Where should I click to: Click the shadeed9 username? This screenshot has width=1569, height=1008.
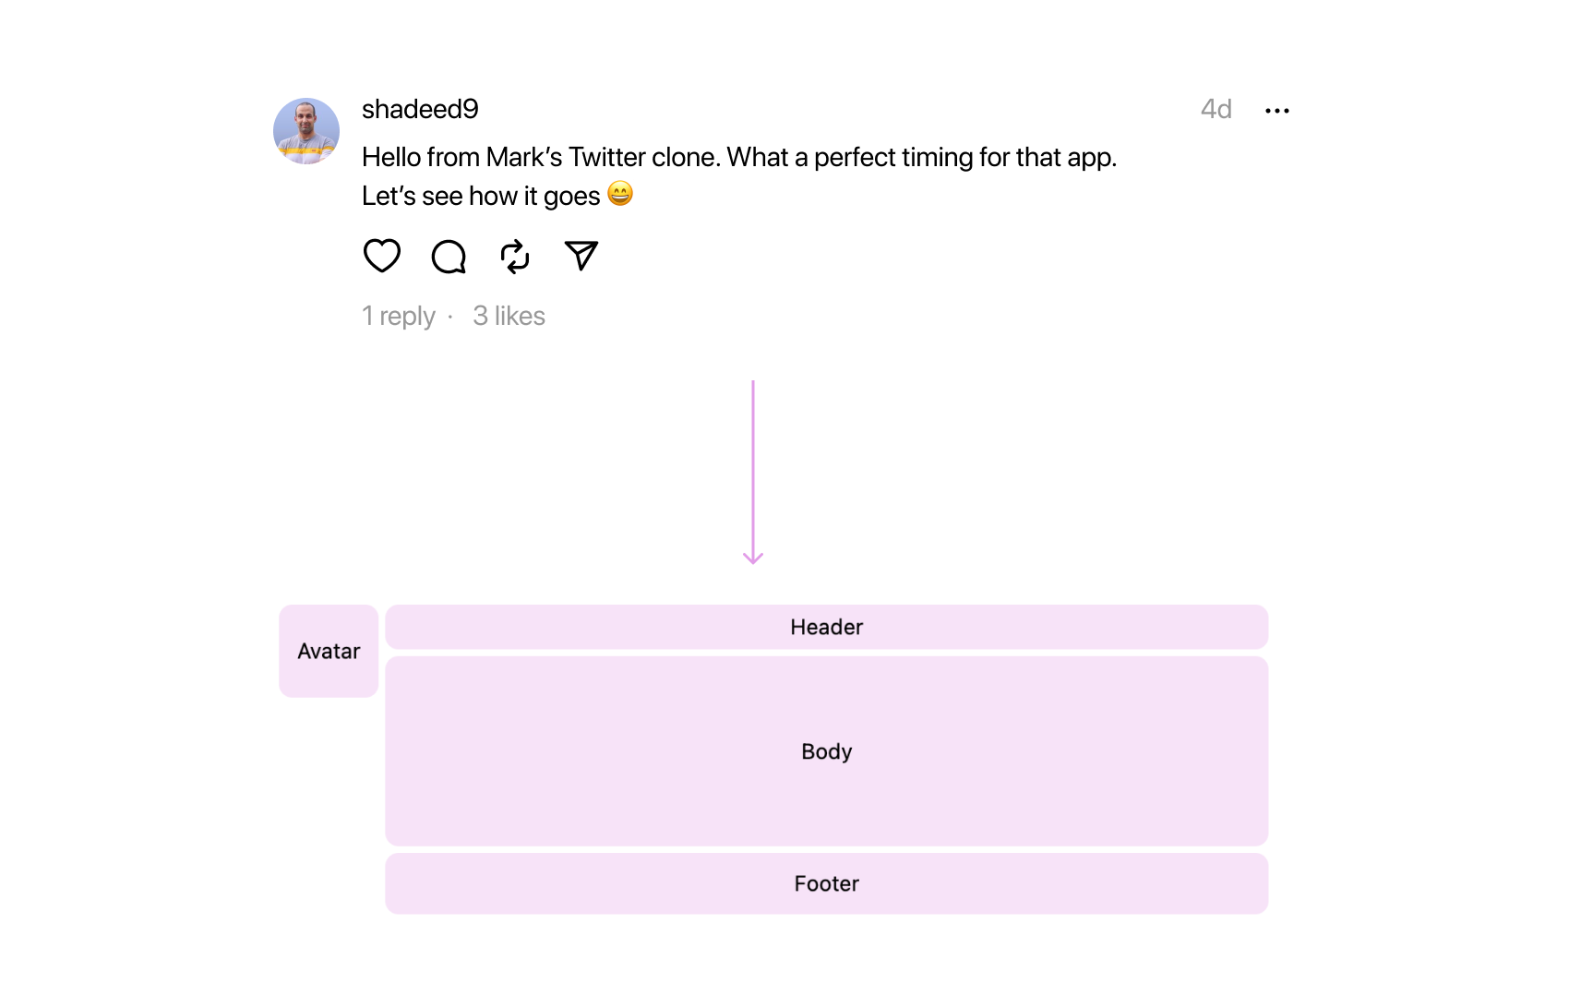(420, 109)
